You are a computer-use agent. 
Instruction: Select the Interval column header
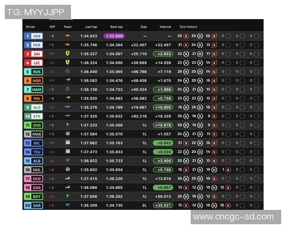click(165, 27)
